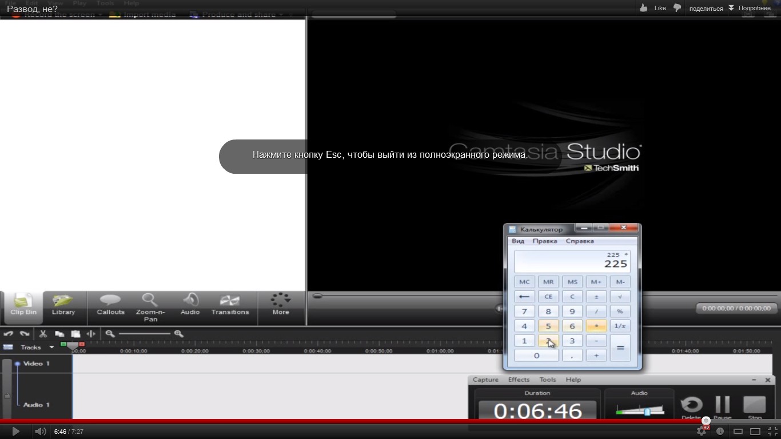Undo the last edit in Camtasia timeline toolbar
The height and width of the screenshot is (439, 781).
coord(8,334)
